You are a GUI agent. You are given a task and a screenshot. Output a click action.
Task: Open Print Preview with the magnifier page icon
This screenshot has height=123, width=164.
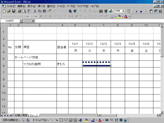[x=24, y=11]
